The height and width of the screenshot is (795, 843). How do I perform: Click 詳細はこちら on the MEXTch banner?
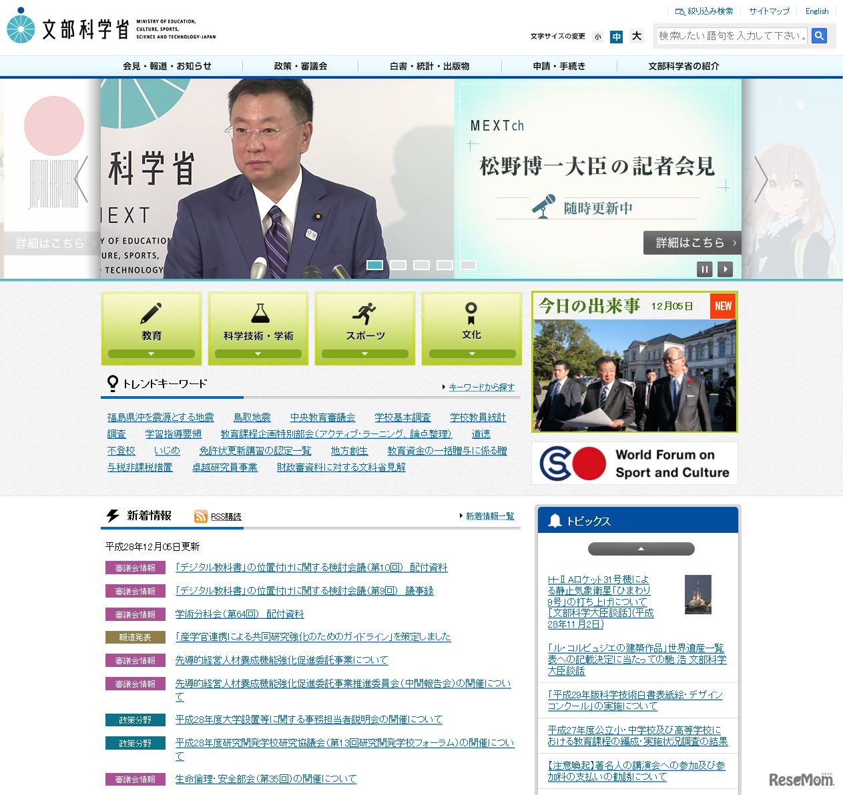[691, 243]
